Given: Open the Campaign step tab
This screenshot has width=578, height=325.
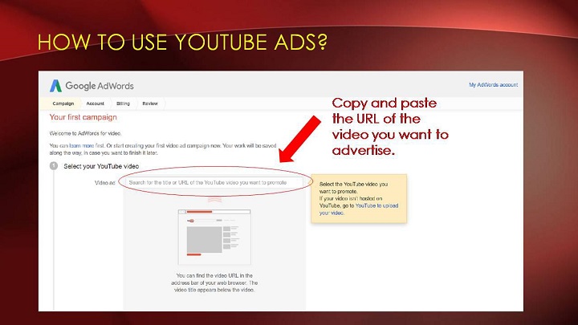Looking at the screenshot, I should [63, 104].
